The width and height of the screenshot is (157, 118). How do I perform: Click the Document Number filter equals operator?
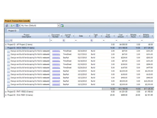(51, 40)
